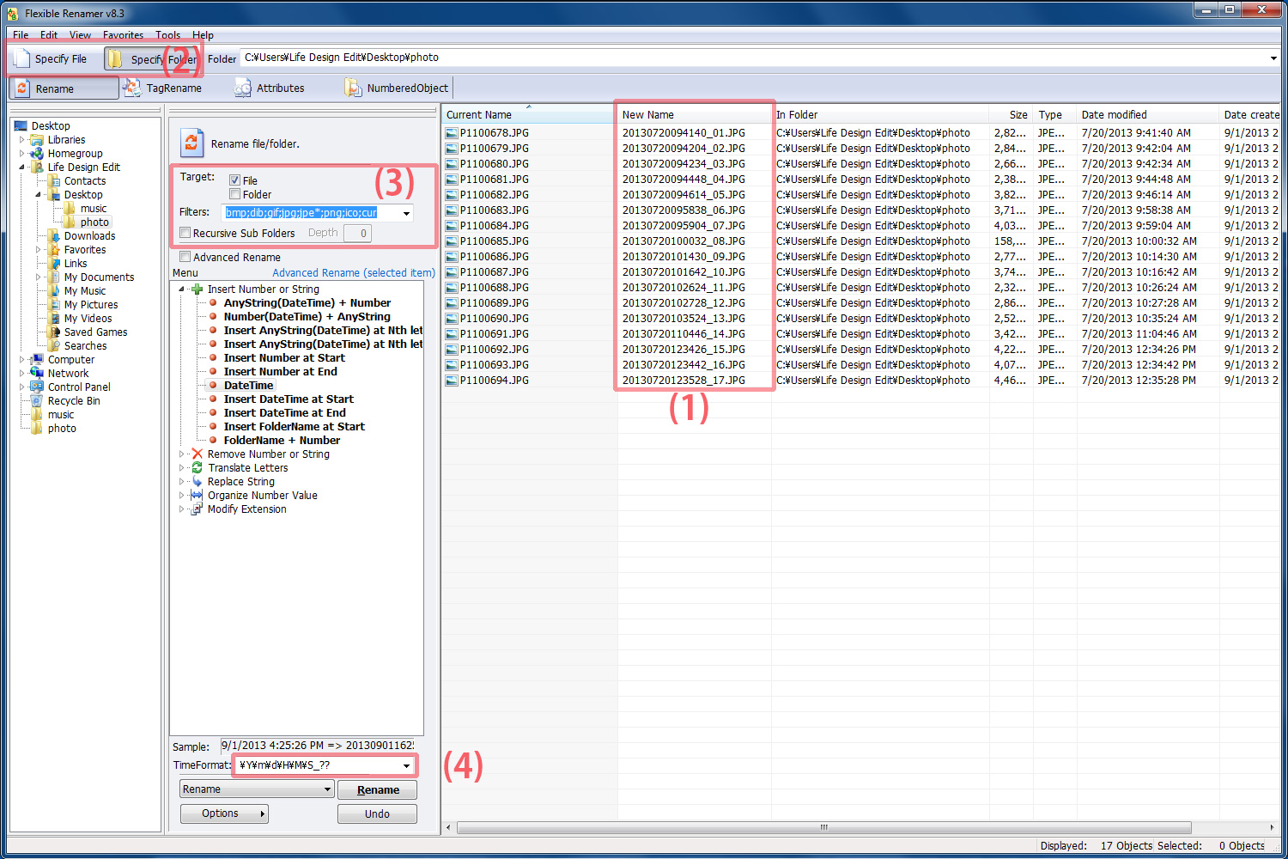Select the DateTime rename method
1288x859 pixels.
coord(248,385)
